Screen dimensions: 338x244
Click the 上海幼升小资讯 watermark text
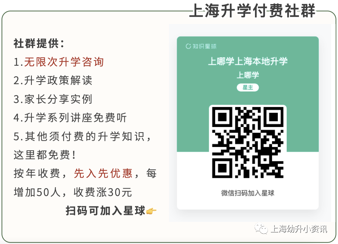(299, 229)
